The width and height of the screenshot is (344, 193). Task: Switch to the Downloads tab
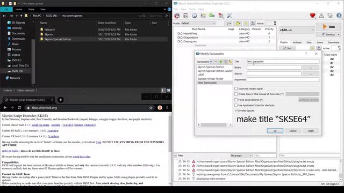333,42
